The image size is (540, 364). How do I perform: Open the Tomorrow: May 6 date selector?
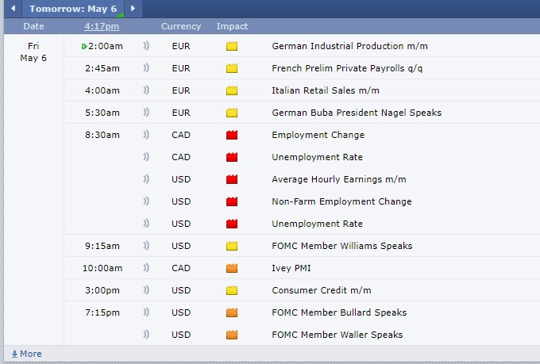[x=73, y=9]
